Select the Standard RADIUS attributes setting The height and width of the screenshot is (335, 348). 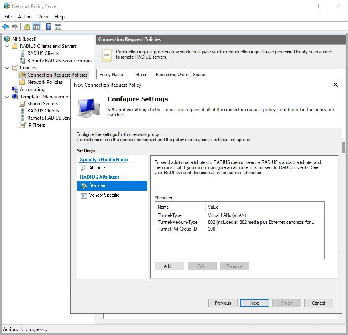coord(112,185)
